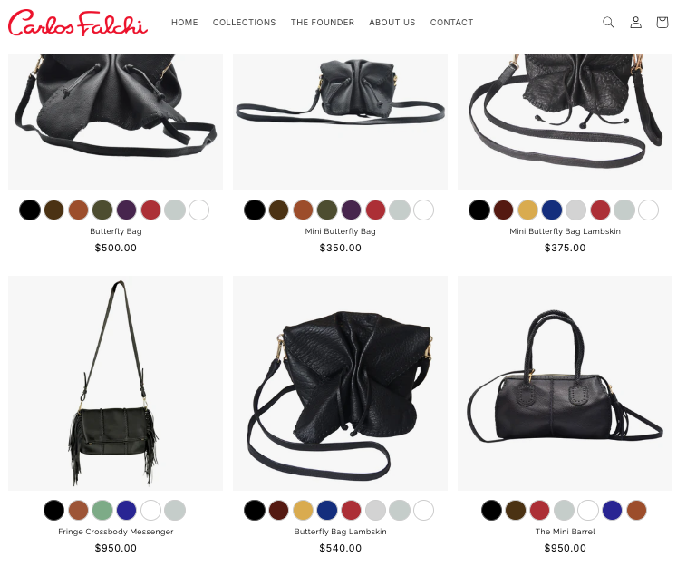Open the account login icon
Viewport: 677px width, 567px height.
pos(635,22)
